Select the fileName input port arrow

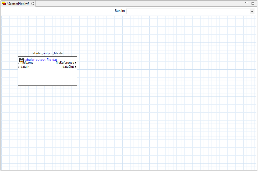[x=19, y=62]
